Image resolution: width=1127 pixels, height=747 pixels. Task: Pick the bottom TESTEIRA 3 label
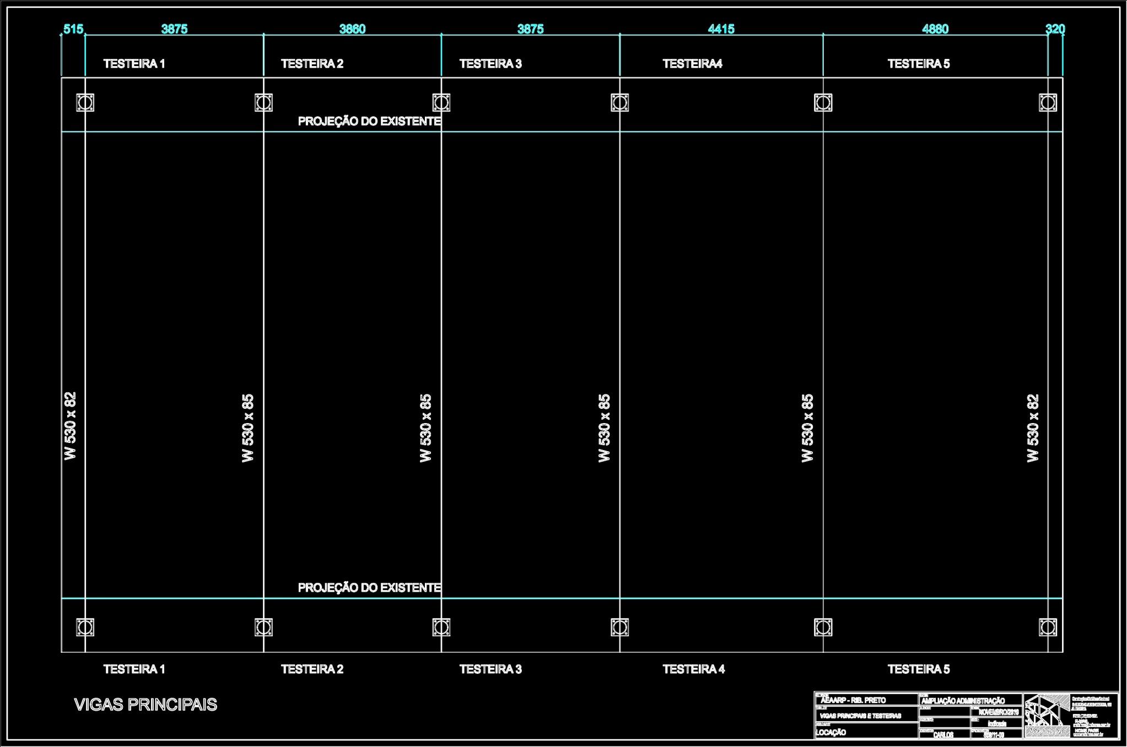[490, 669]
